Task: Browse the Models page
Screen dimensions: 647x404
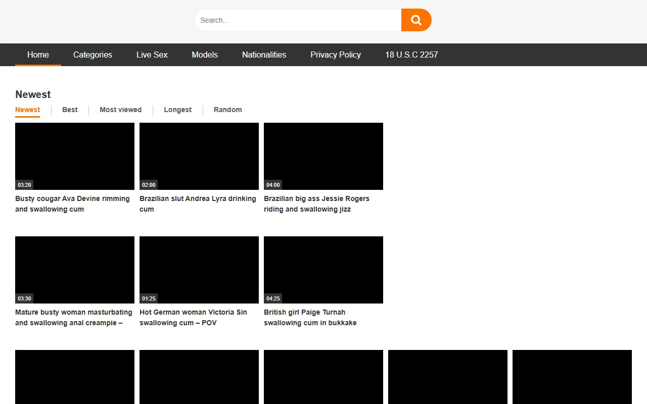Action: [x=204, y=55]
